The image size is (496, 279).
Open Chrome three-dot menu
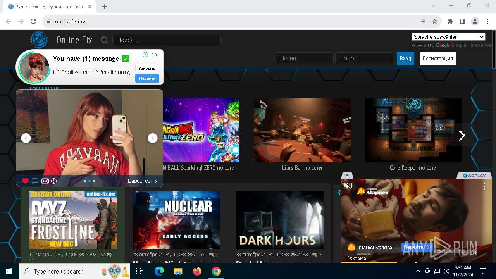click(487, 21)
